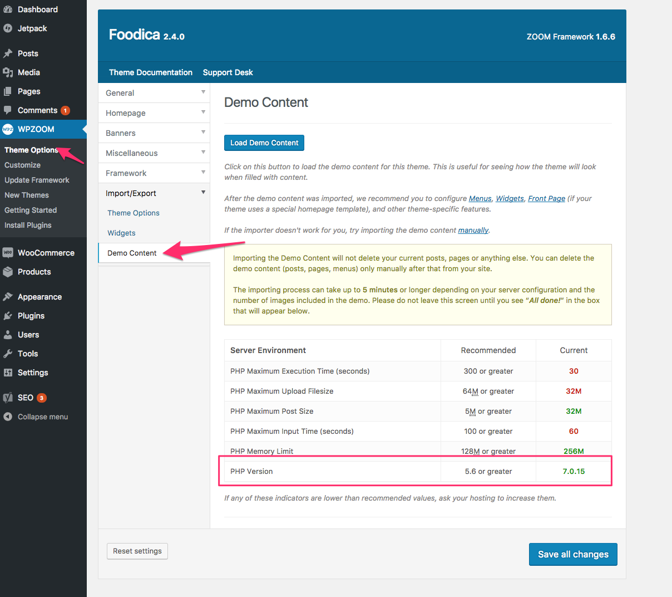Click the Posts pushpin icon

pyautogui.click(x=8, y=53)
